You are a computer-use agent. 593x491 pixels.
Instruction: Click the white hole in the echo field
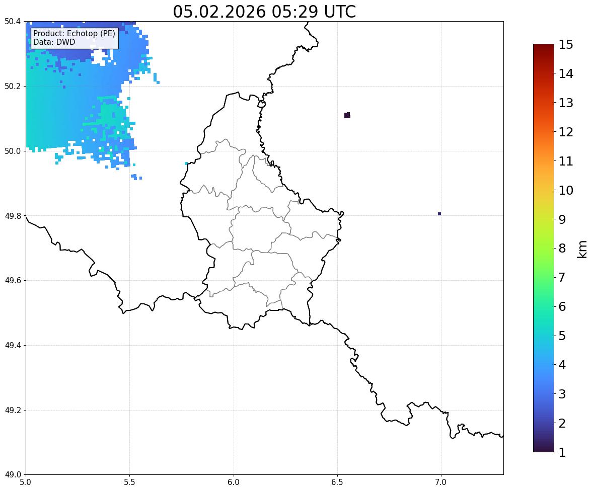[100, 57]
